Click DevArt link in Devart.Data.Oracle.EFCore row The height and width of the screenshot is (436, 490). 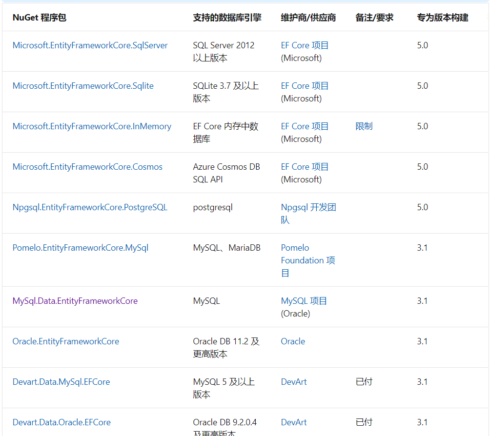click(x=294, y=422)
